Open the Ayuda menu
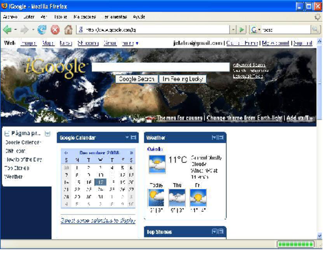Screen dimensions: 331x257 tap(139, 17)
